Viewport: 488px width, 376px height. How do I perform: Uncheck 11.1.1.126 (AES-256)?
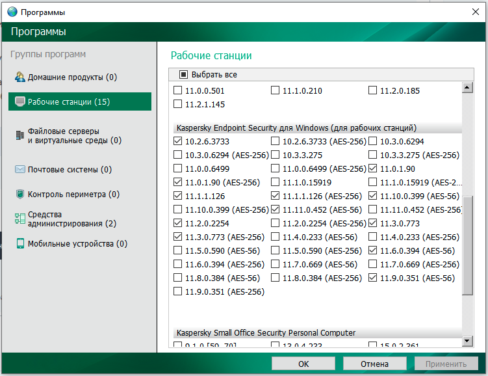275,196
